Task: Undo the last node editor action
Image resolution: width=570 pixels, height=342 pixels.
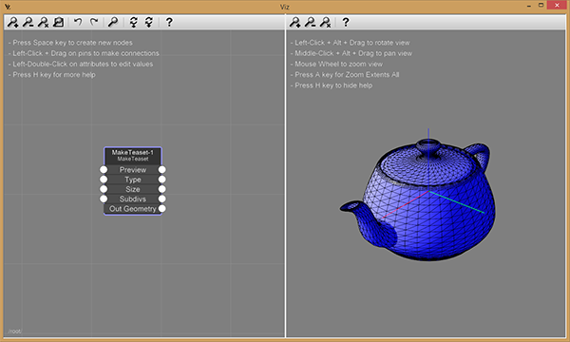Action: tap(78, 22)
